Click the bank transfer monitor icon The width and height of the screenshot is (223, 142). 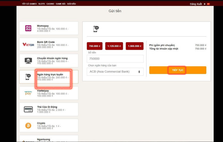(x=28, y=61)
